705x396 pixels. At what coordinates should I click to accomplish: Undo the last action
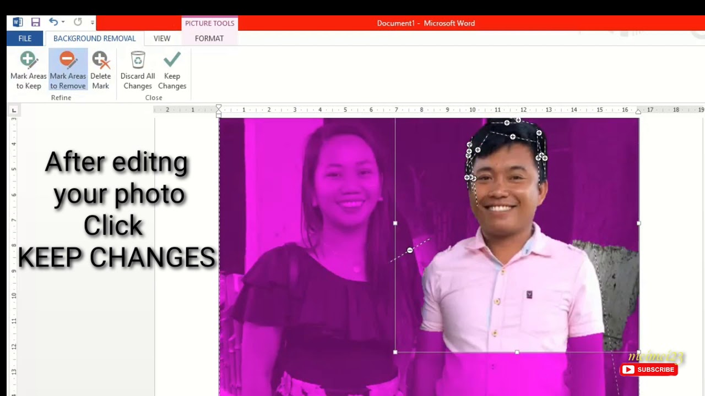(53, 22)
